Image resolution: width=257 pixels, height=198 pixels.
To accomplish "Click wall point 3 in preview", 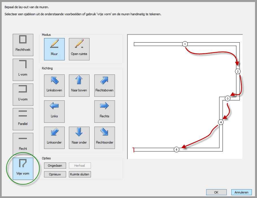I will pyautogui.click(x=228, y=98).
